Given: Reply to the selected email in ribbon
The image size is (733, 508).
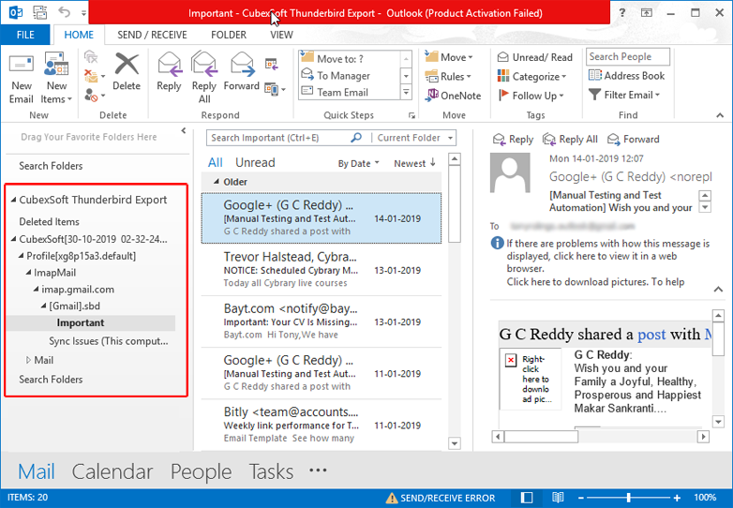Looking at the screenshot, I should [169, 72].
